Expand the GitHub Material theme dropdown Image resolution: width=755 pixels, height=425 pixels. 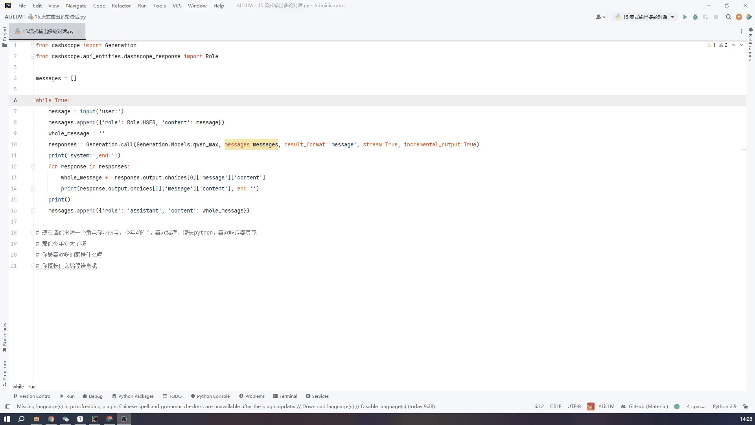pyautogui.click(x=648, y=407)
